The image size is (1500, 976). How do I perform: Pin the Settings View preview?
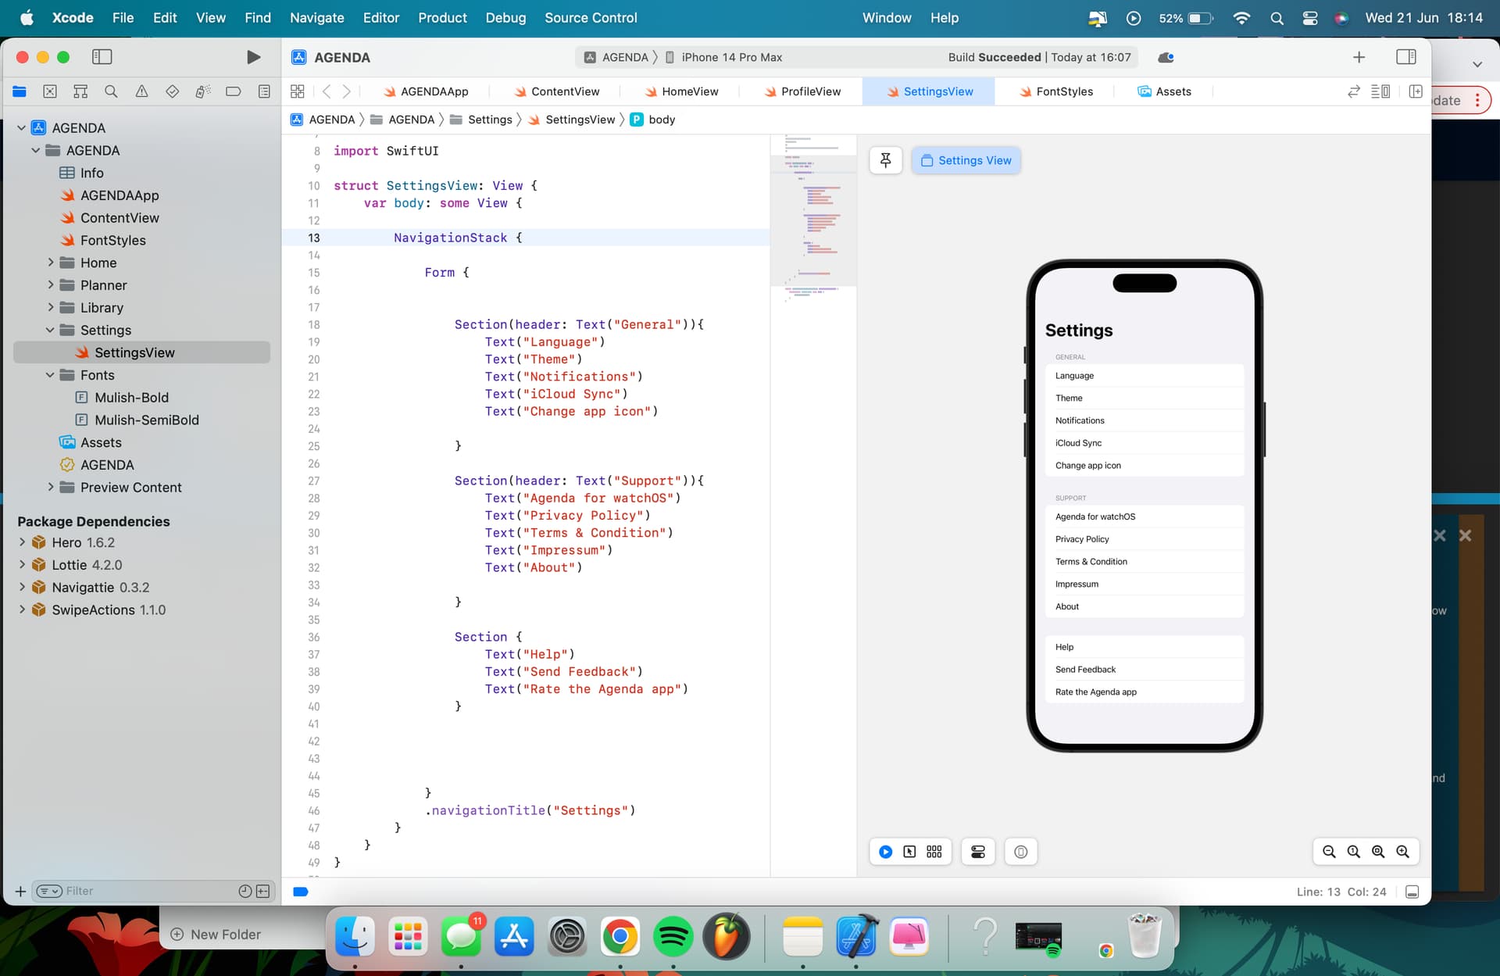coord(885,160)
